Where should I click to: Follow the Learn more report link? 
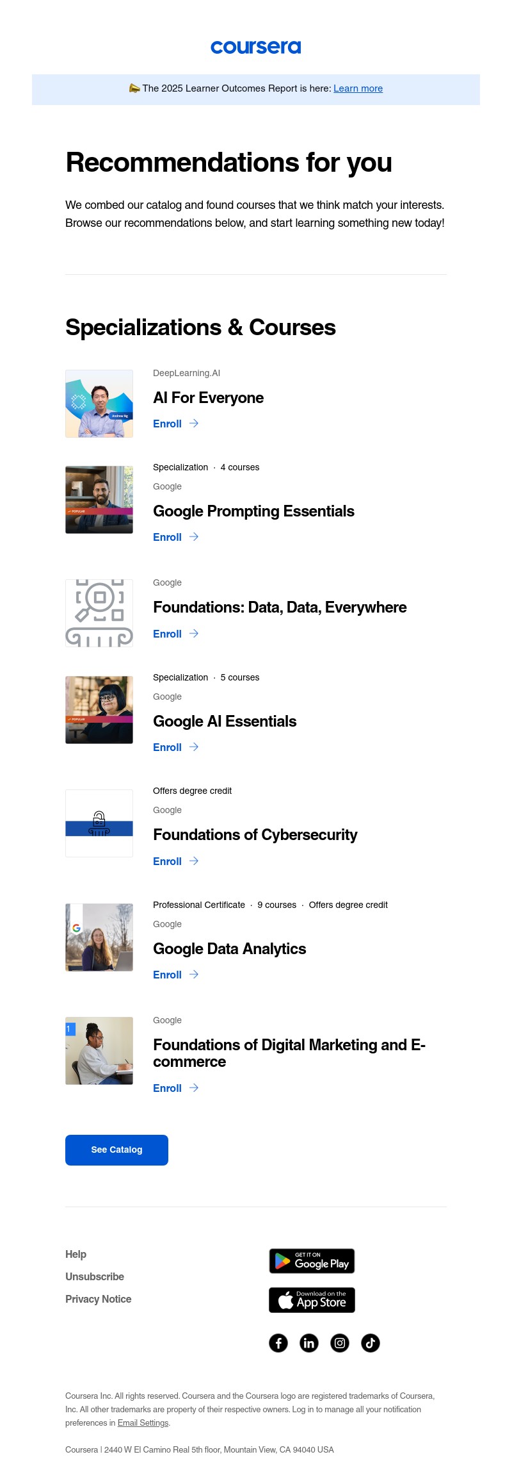tap(358, 88)
